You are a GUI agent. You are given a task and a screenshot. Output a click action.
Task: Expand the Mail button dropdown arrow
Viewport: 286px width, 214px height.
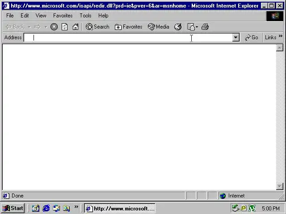[197, 27]
